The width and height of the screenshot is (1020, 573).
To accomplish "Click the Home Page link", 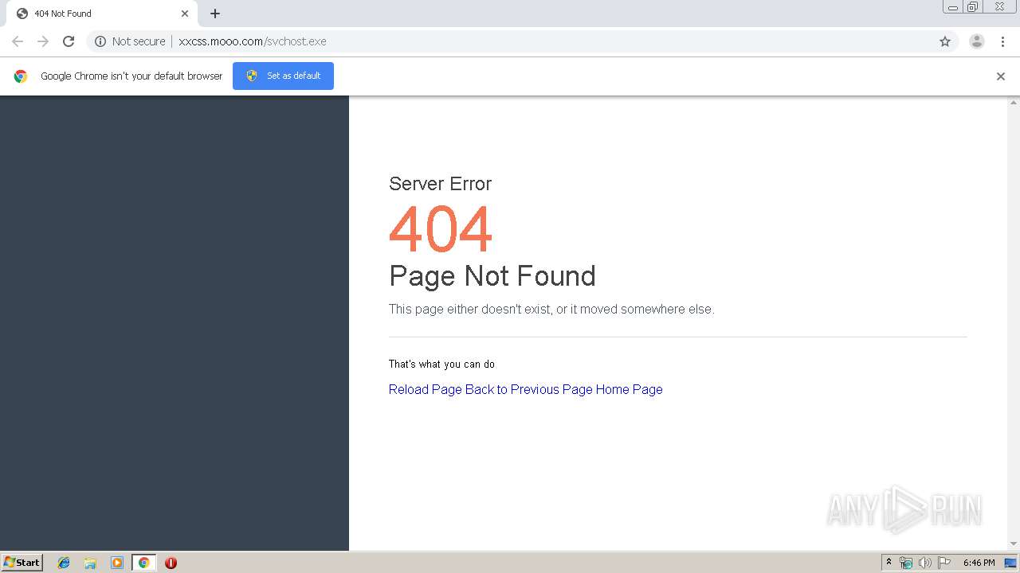I will (630, 389).
